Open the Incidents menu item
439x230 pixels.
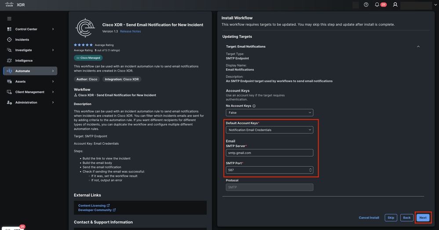click(x=30, y=40)
